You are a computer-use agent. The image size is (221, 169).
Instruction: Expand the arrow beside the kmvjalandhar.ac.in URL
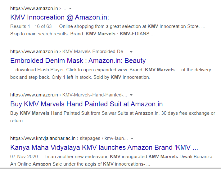[x=132, y=138]
